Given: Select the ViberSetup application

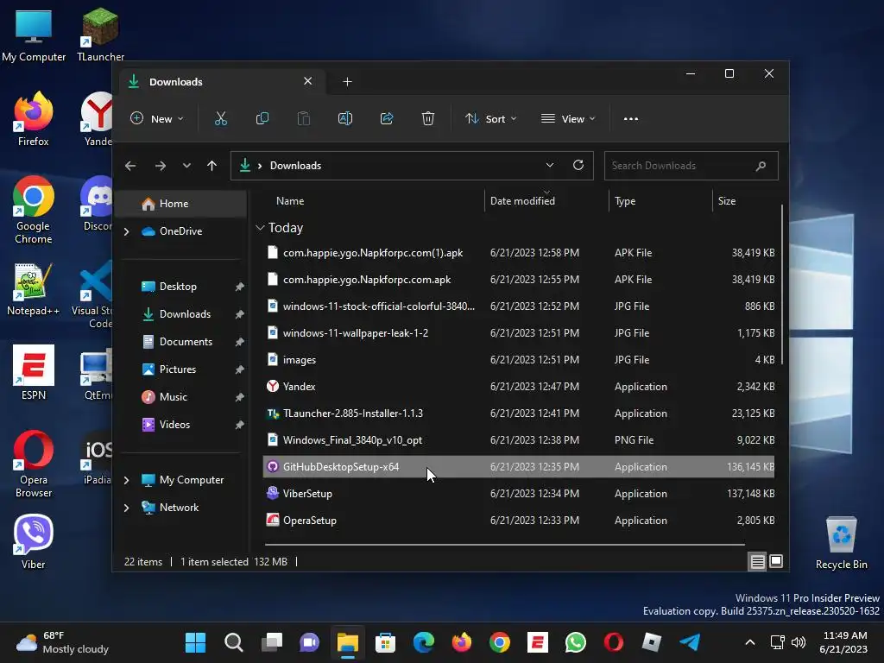Looking at the screenshot, I should click(519, 494).
